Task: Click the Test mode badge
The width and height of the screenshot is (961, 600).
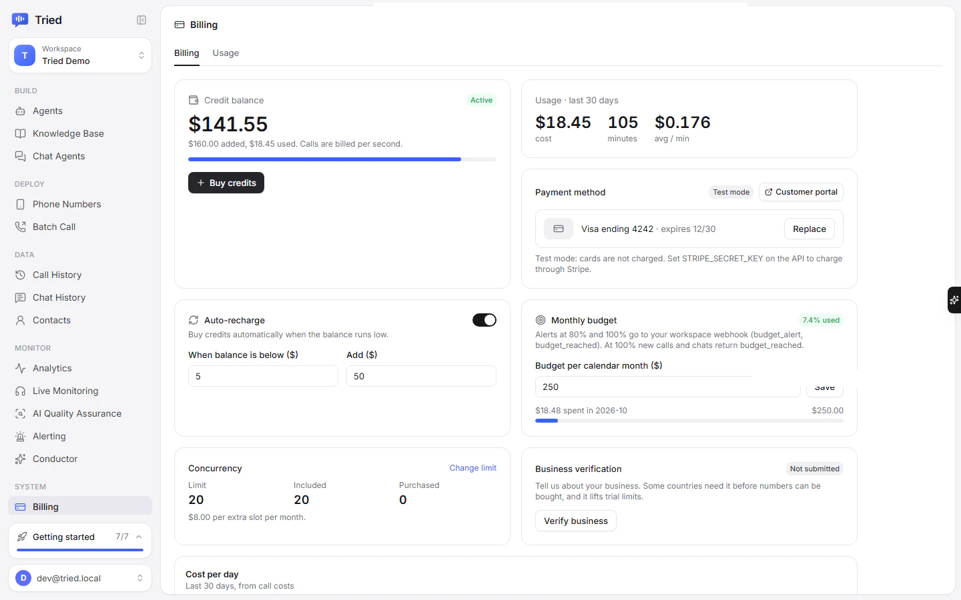Action: (731, 192)
